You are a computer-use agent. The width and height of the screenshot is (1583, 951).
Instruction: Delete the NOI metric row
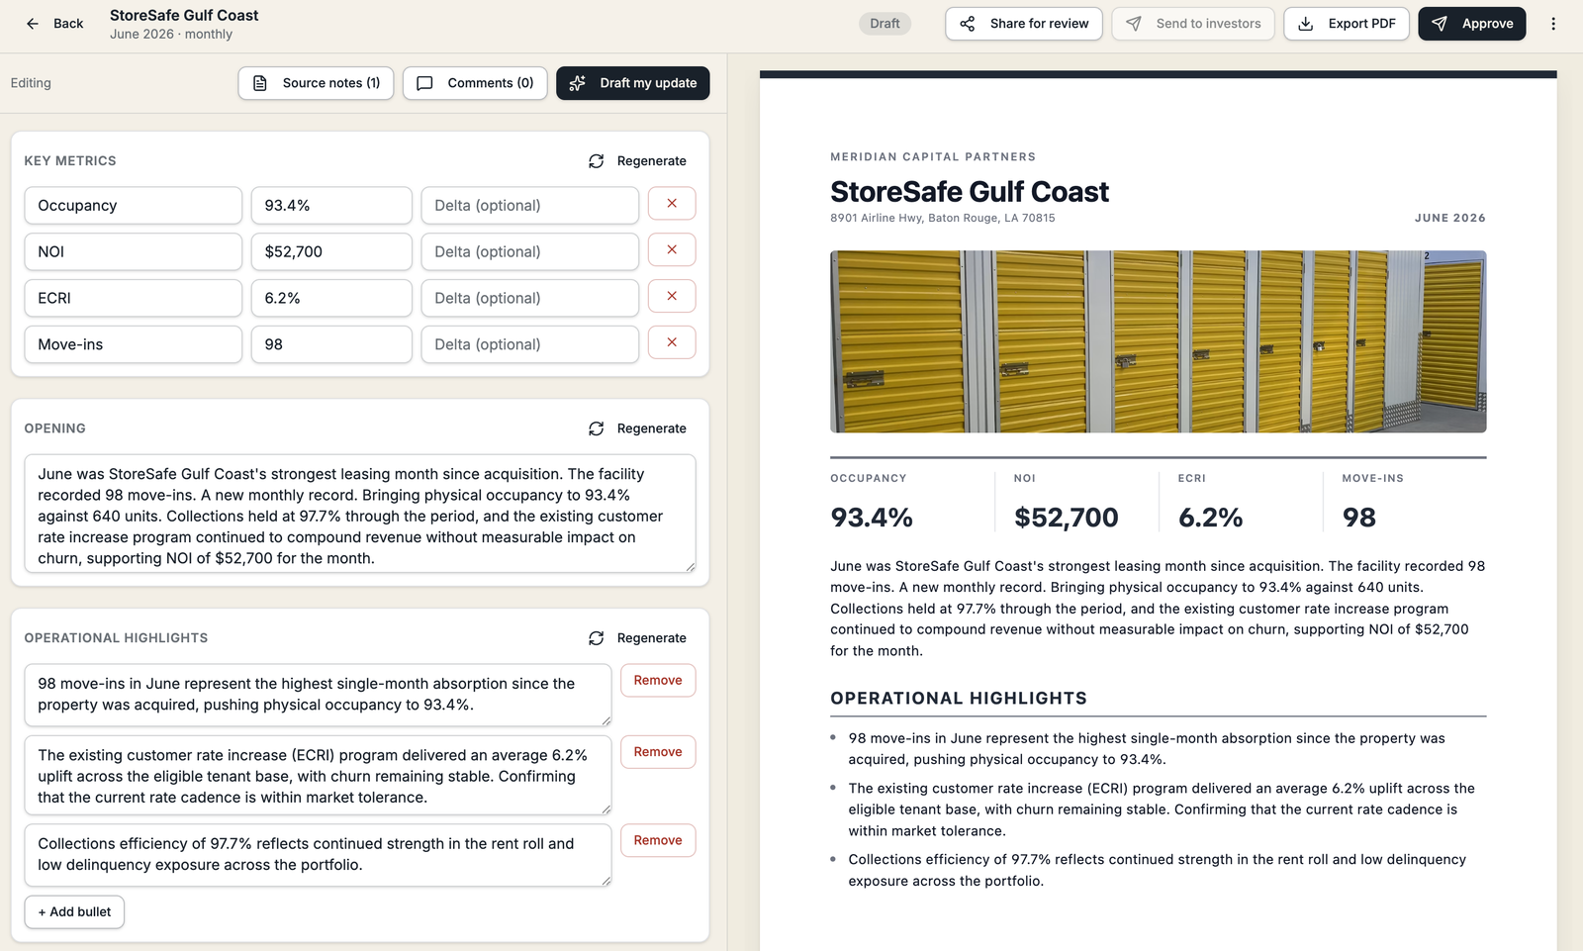click(x=672, y=250)
